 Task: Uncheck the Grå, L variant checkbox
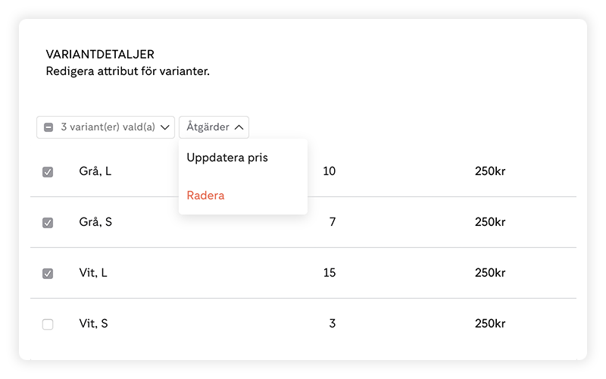48,172
